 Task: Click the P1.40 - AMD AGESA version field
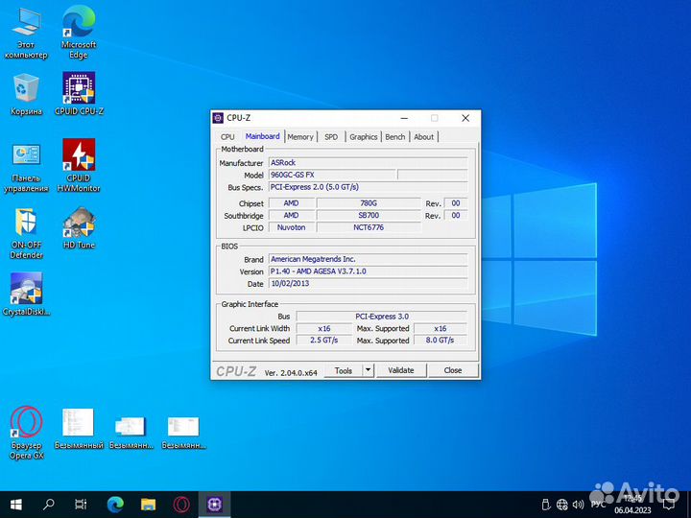click(x=368, y=271)
